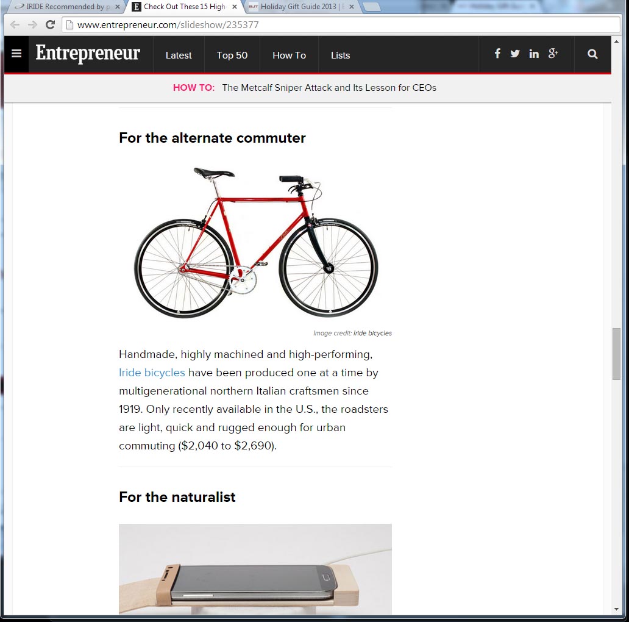Open the Latest menu item
The height and width of the screenshot is (622, 629).
pos(179,55)
